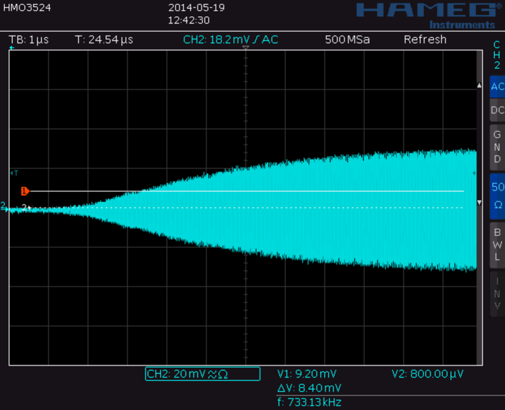This screenshot has width=505, height=410.
Task: Toggle the 50 Ω input impedance
Action: pos(497,196)
